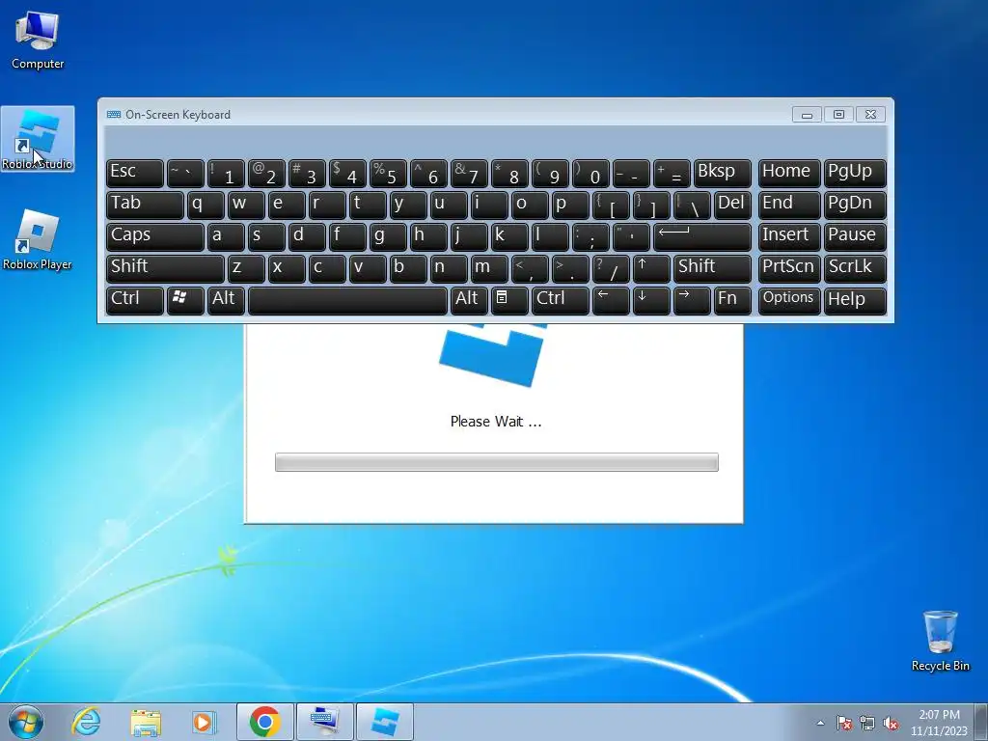Viewport: 988px width, 741px height.
Task: Open the network tray icon
Action: coord(867,723)
